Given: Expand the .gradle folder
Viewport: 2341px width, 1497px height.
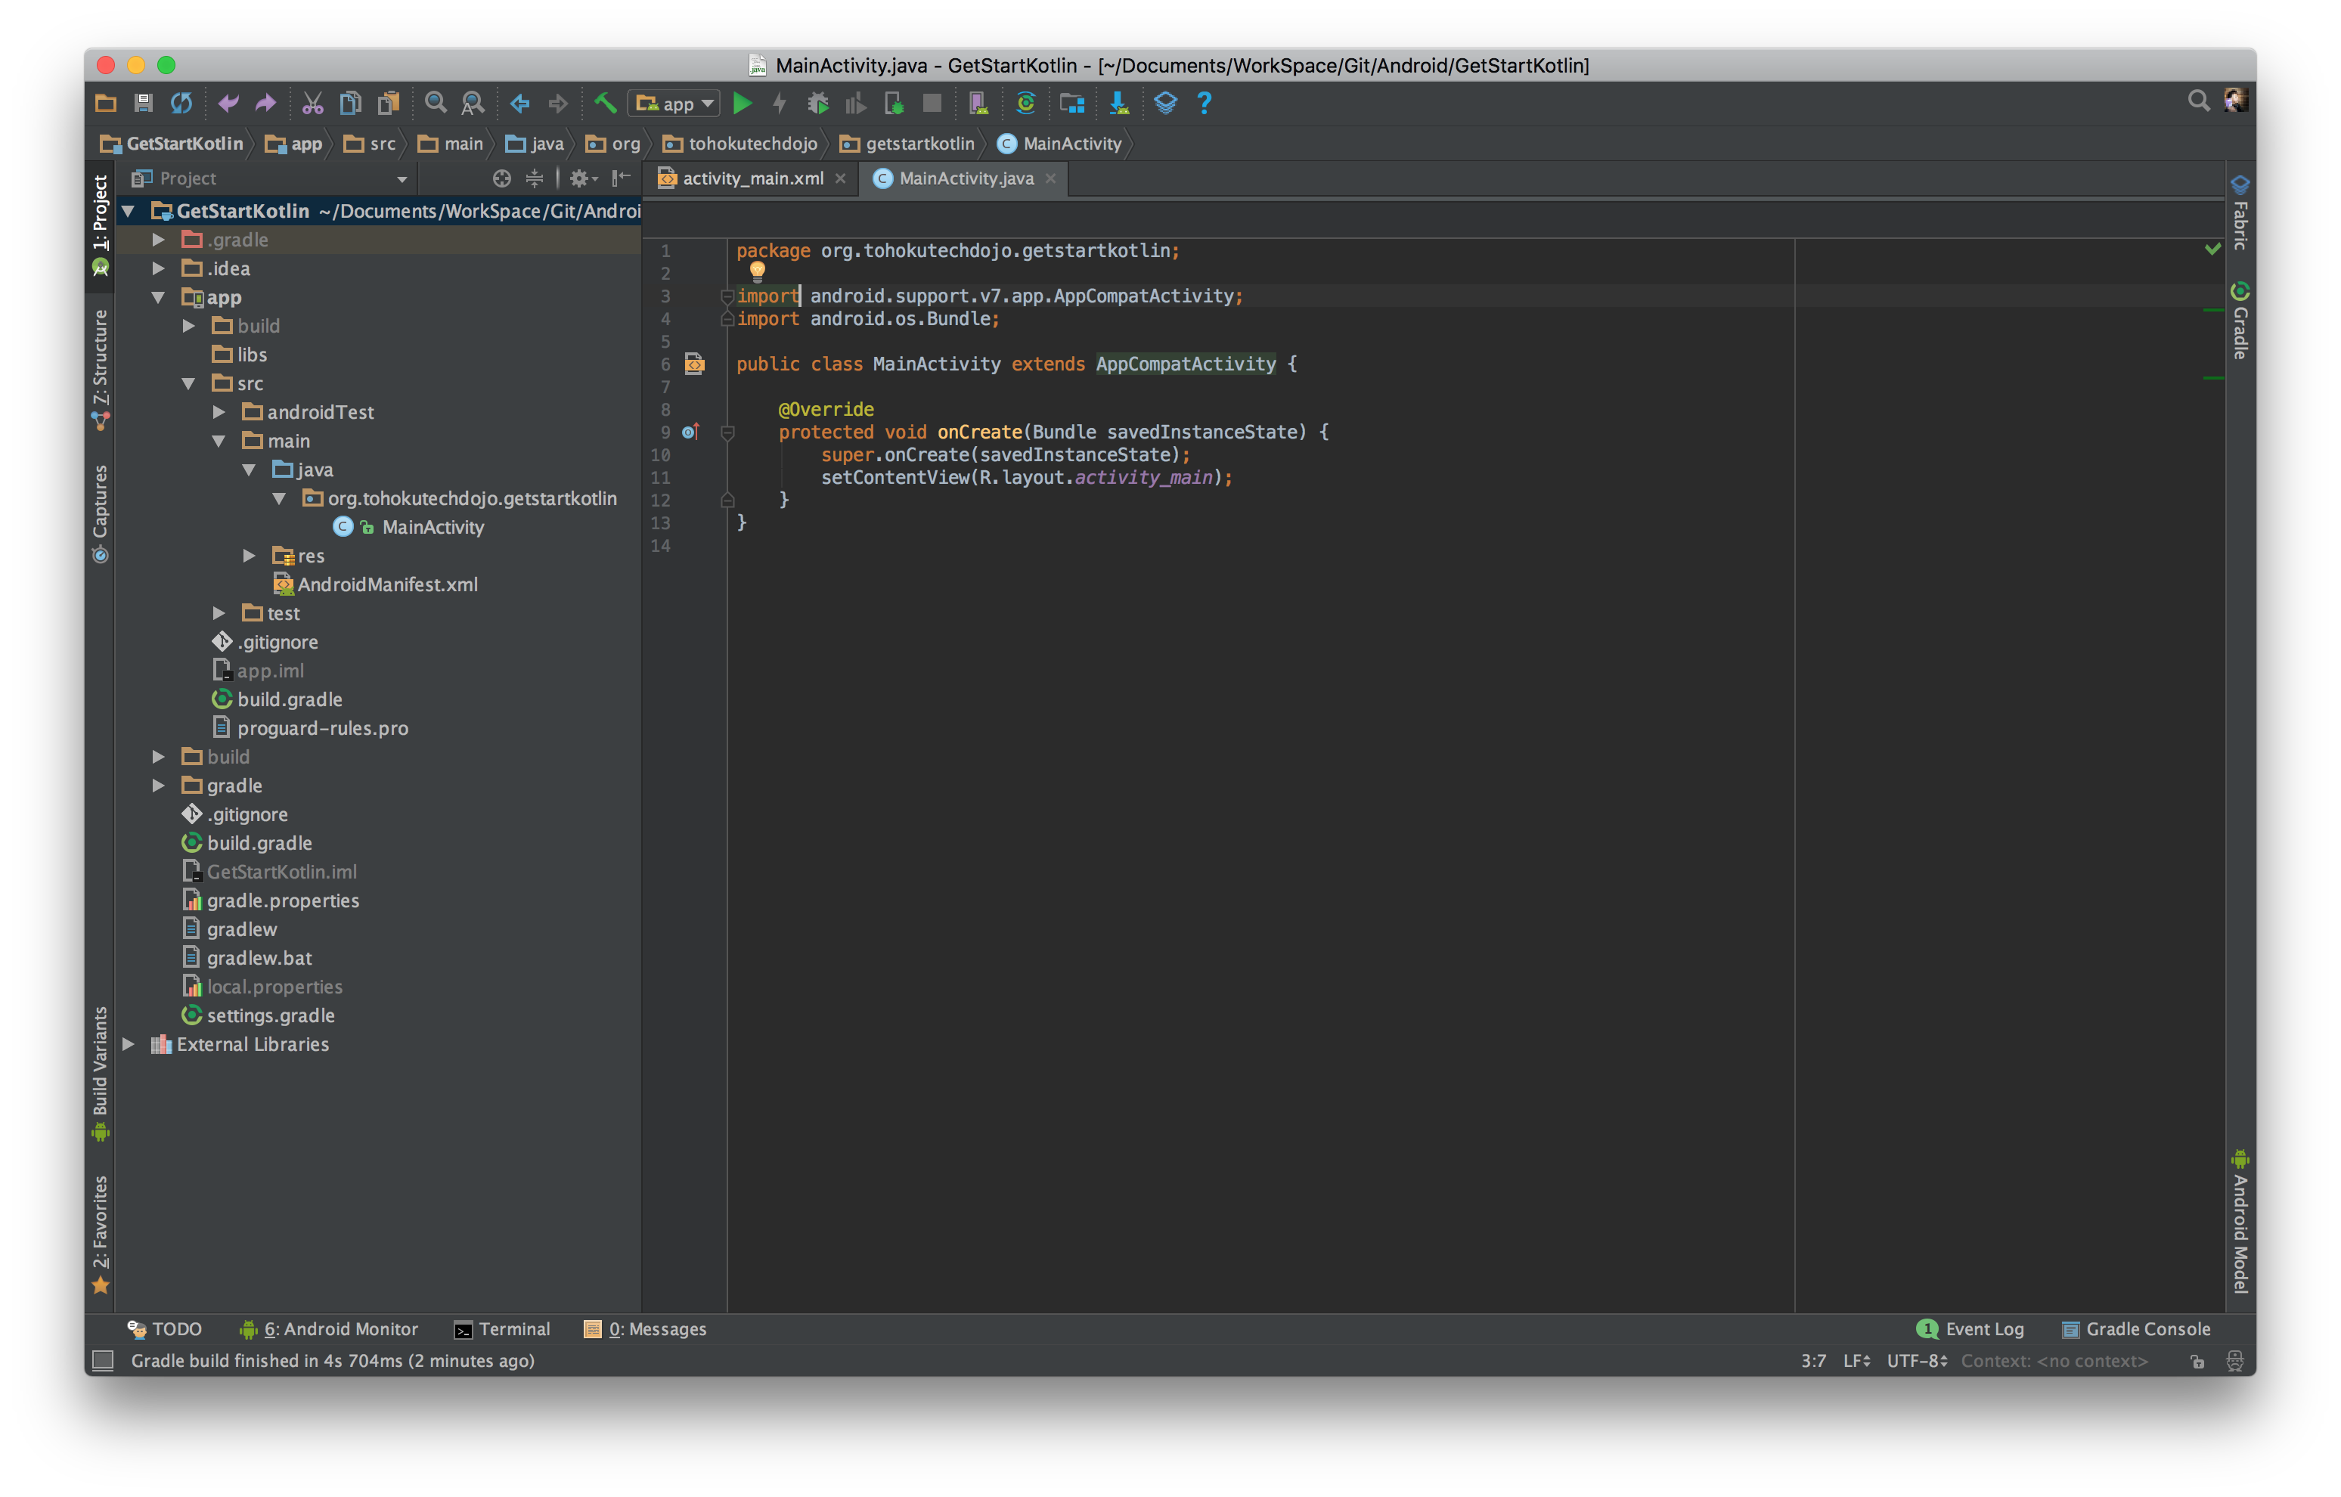Looking at the screenshot, I should pos(159,239).
